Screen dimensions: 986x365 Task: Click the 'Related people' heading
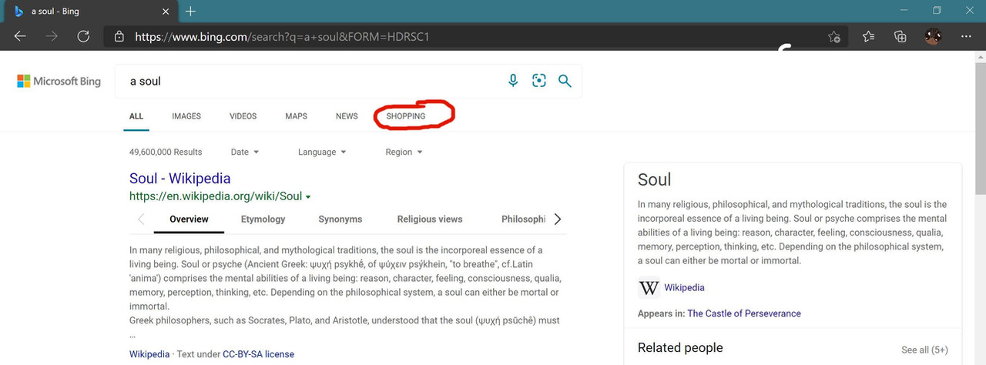pos(680,348)
